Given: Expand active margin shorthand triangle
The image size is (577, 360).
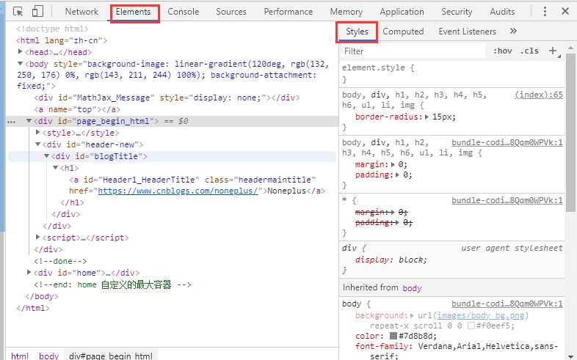Looking at the screenshot, I should tap(393, 164).
